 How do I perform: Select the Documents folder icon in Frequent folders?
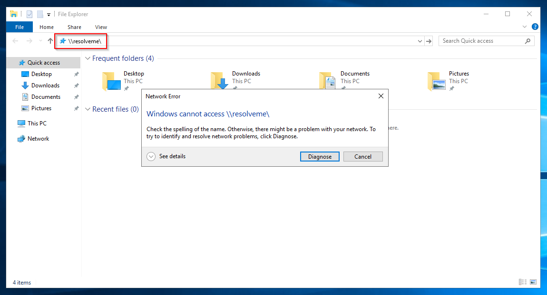tap(328, 81)
